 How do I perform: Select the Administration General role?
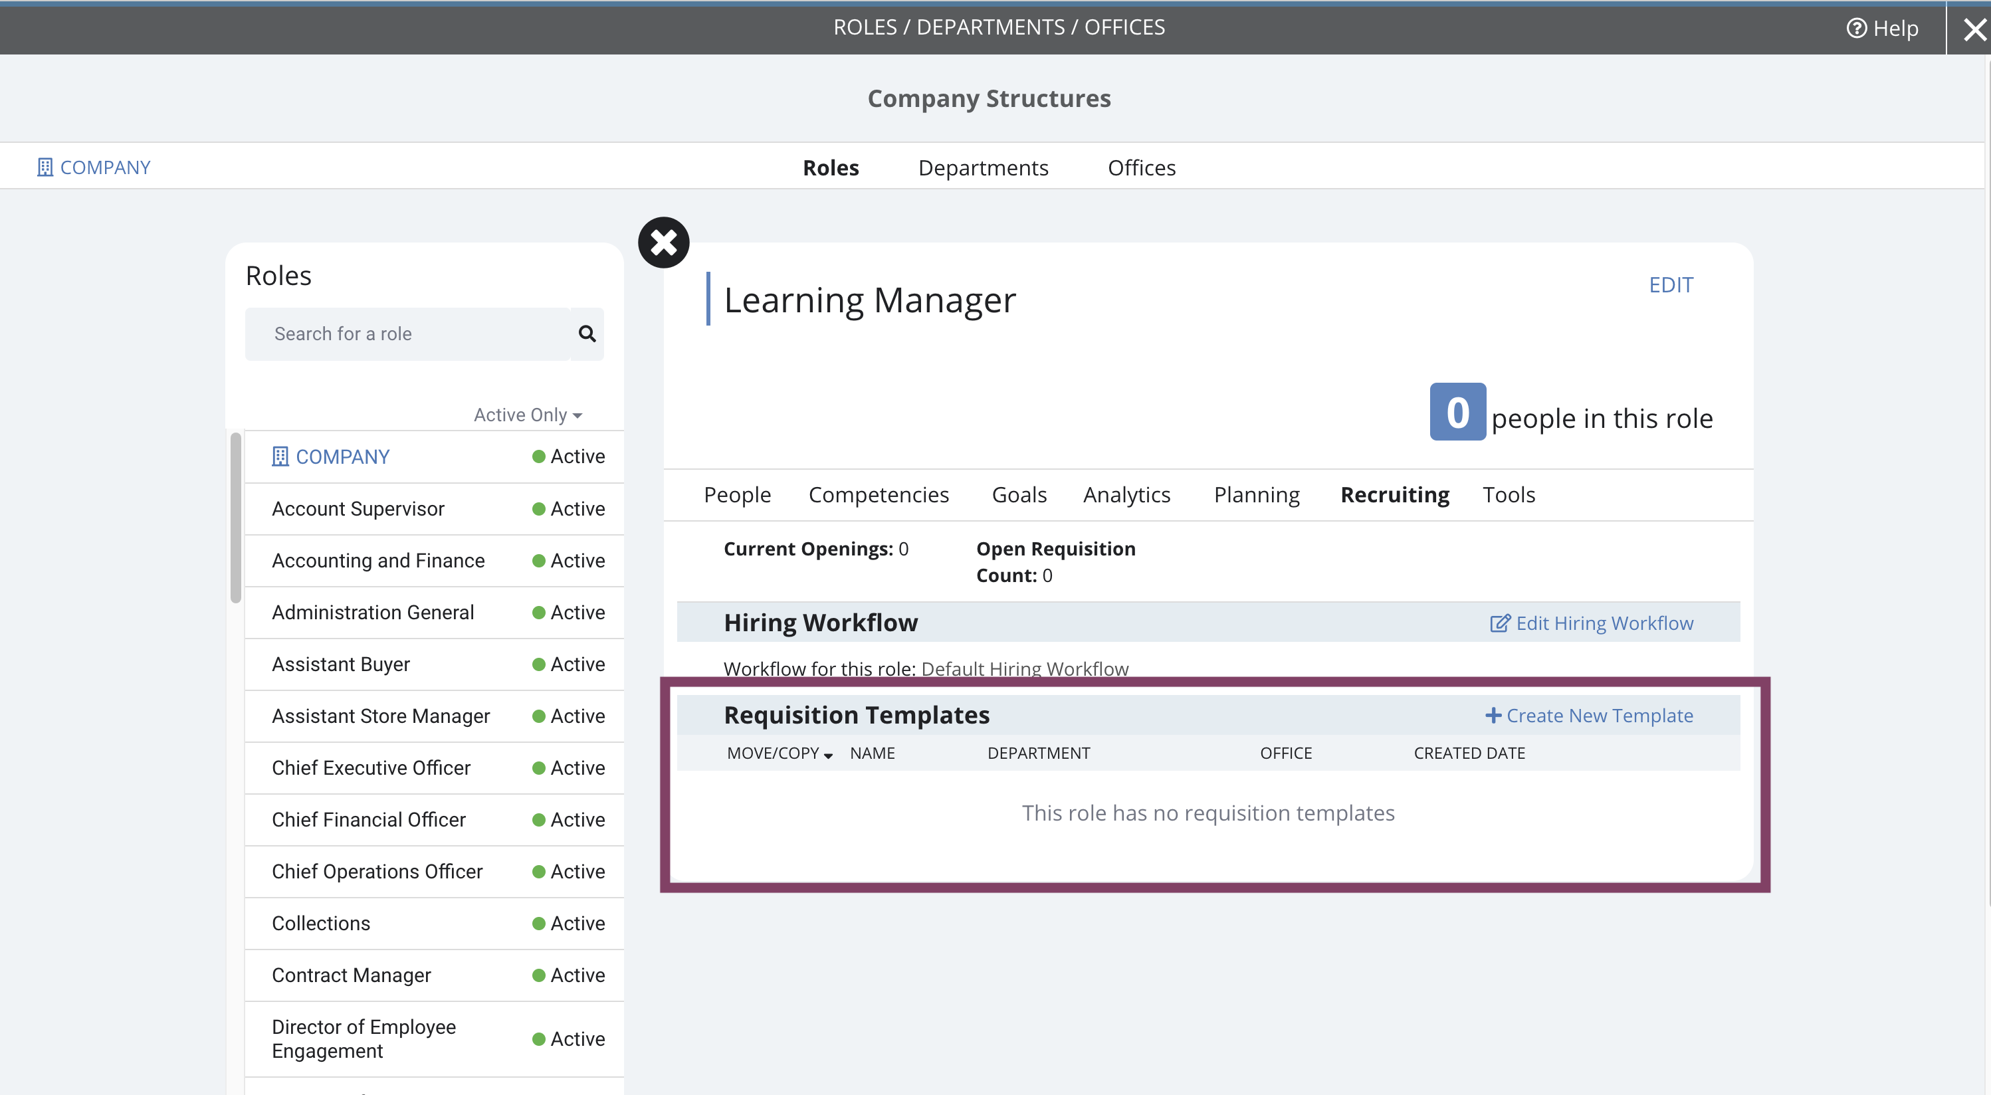[x=433, y=612]
